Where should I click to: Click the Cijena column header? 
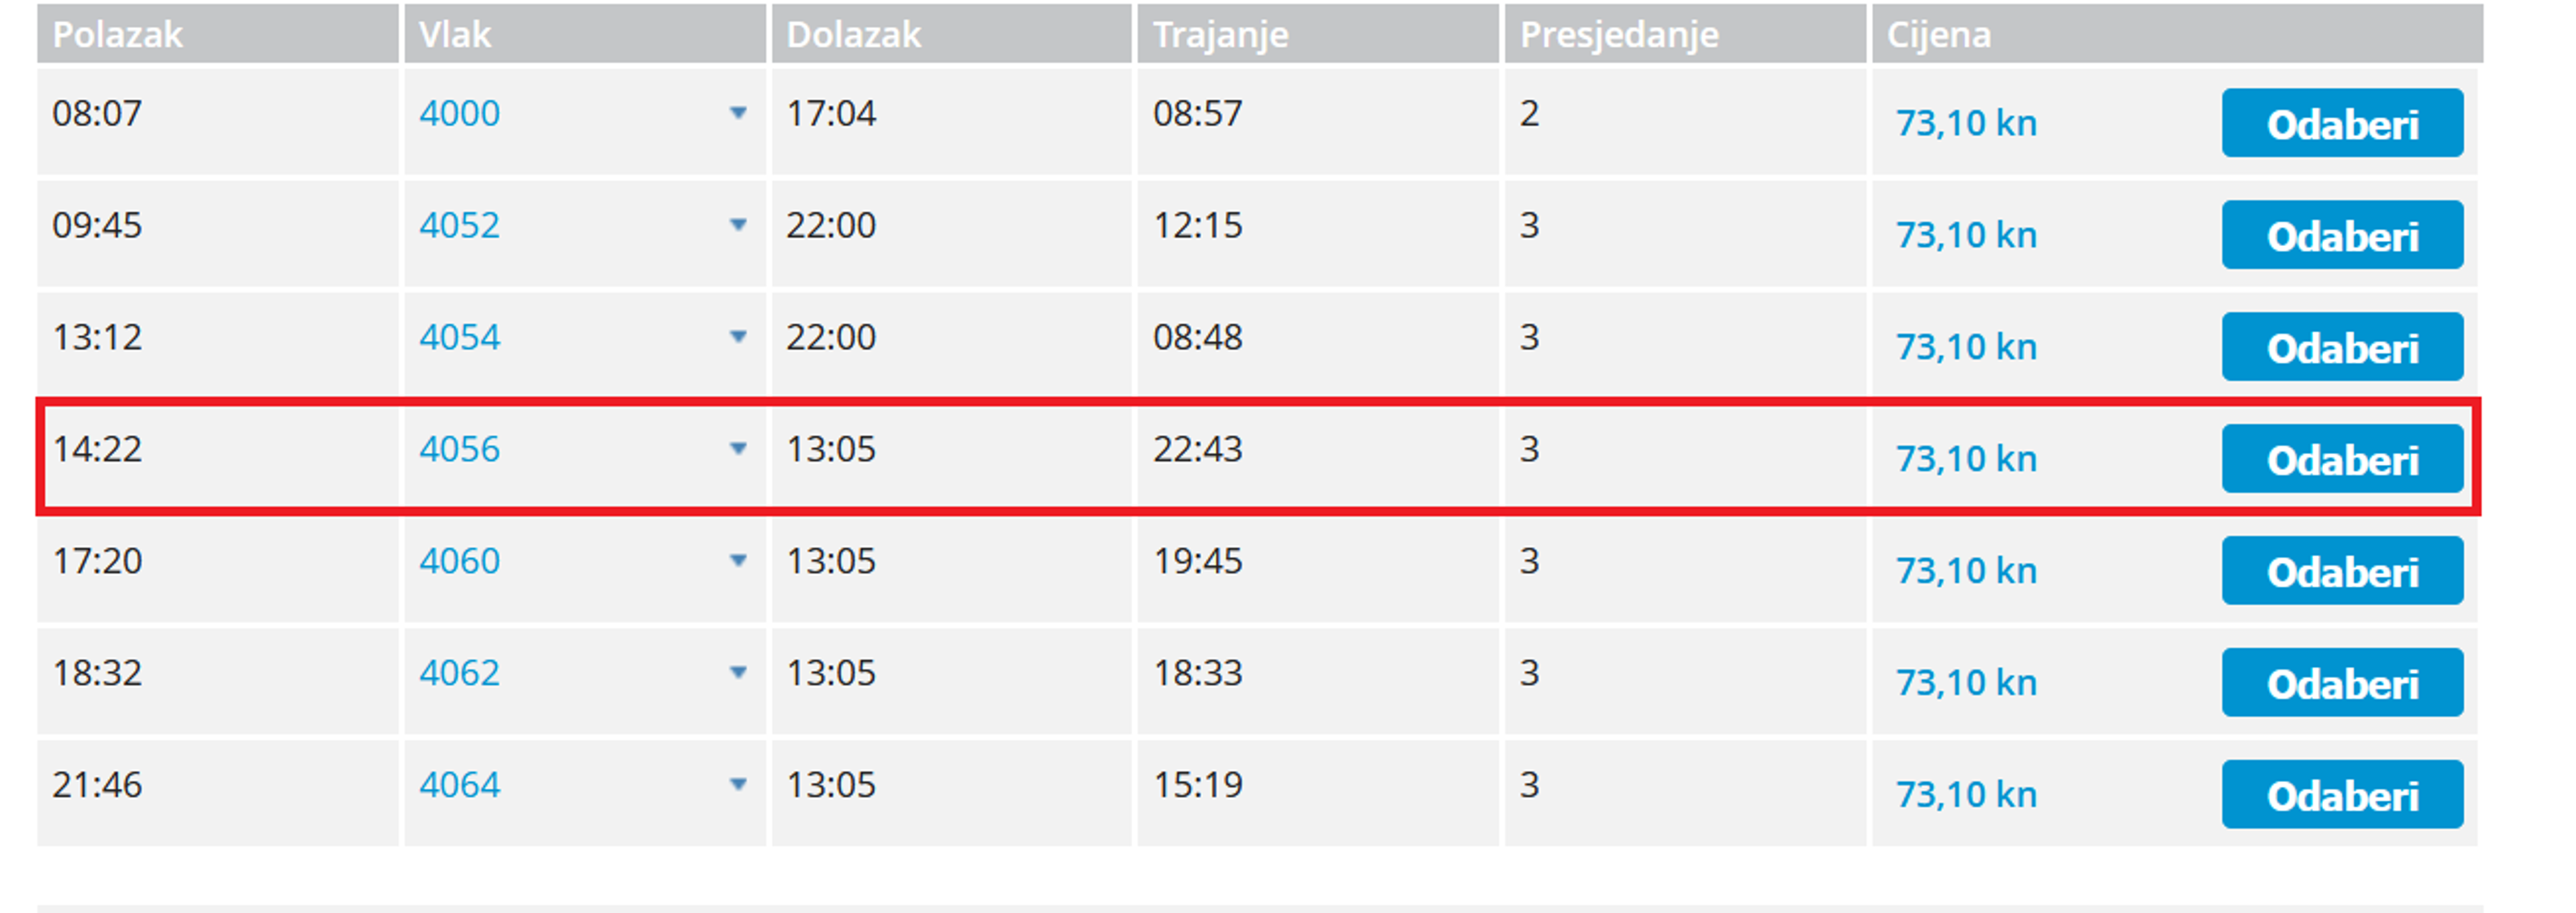[1938, 35]
